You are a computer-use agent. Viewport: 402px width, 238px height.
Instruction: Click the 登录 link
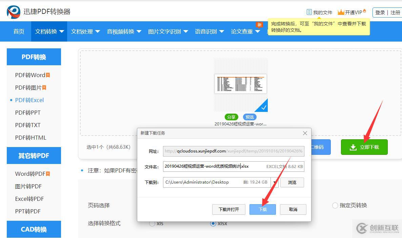[x=380, y=12]
